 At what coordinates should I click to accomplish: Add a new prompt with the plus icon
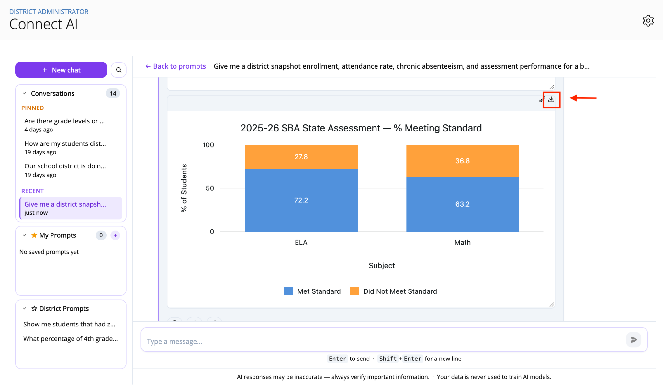[x=115, y=235]
